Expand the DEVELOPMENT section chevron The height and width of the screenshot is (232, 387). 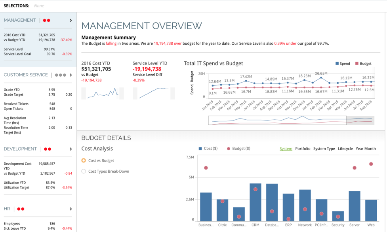71,149
